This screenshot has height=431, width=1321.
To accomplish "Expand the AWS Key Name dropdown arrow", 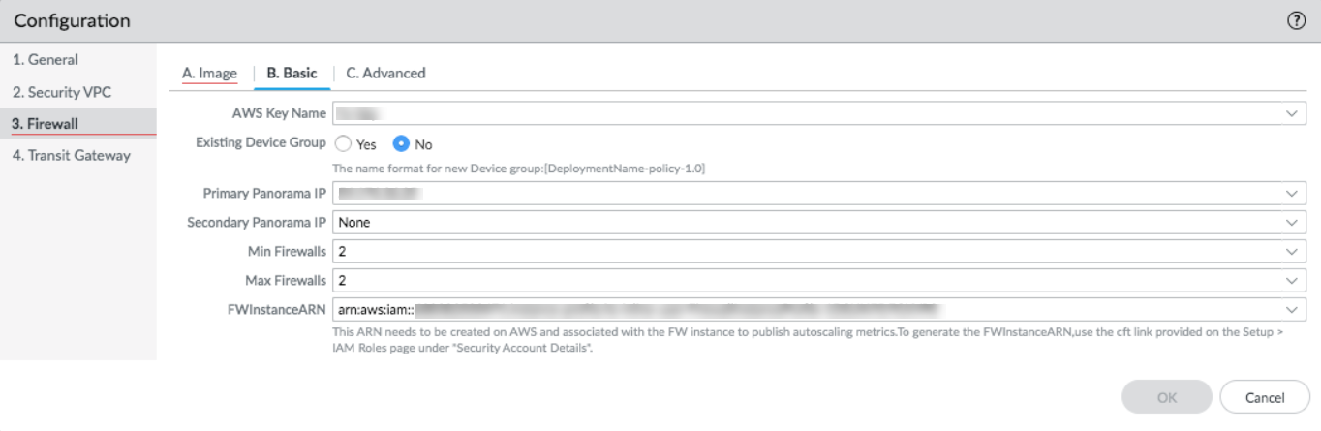I will (1291, 113).
